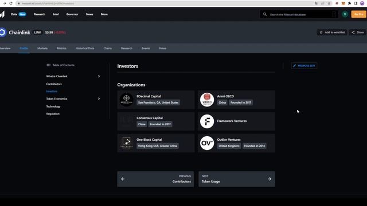
Task: Click the translate page icon in address bar
Action: [x=316, y=3]
